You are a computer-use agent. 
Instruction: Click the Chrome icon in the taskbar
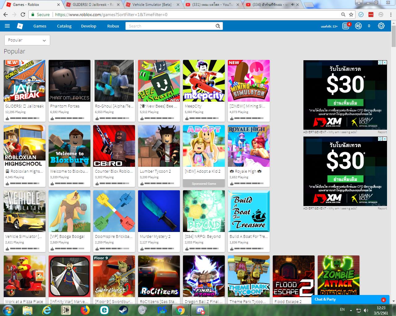pyautogui.click(x=181, y=310)
